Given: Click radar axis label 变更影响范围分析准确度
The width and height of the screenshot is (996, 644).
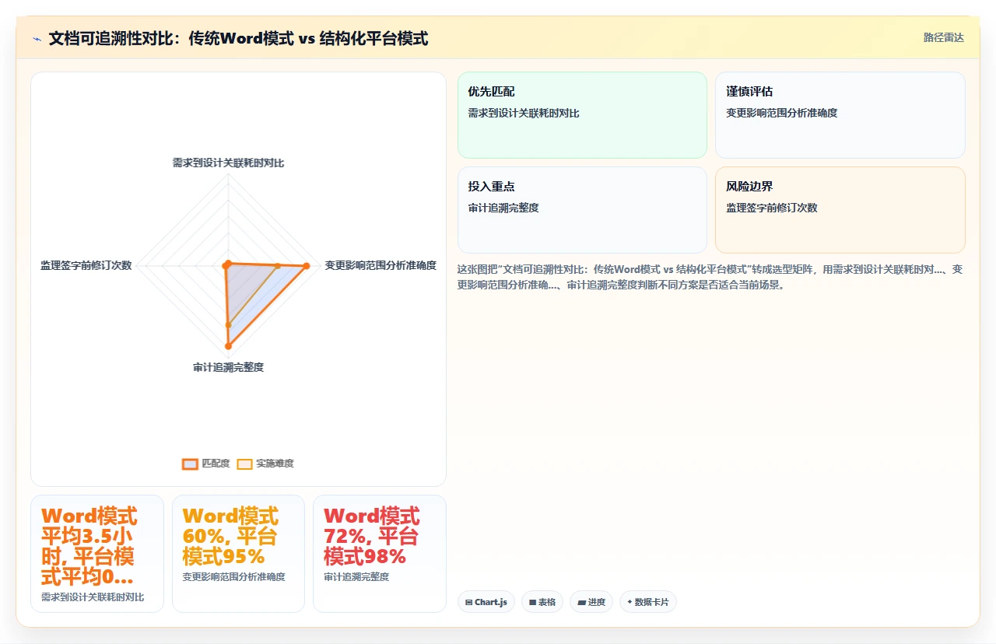Looking at the screenshot, I should pyautogui.click(x=381, y=265).
